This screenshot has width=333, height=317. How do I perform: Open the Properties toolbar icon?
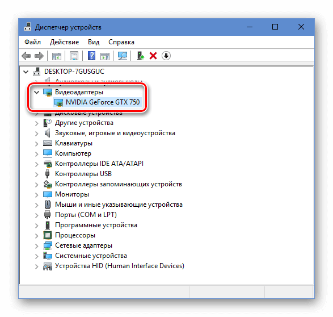pos(74,56)
